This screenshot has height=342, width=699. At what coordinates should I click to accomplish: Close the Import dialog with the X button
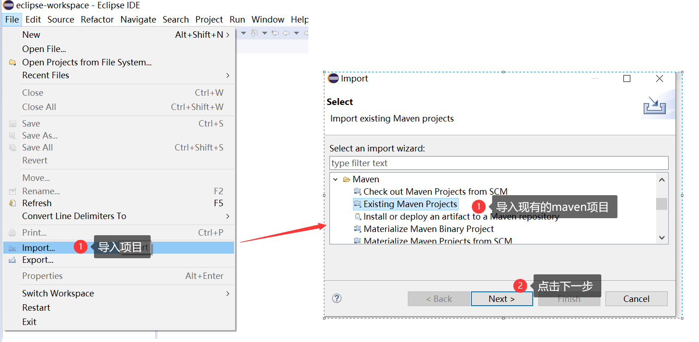coord(659,79)
